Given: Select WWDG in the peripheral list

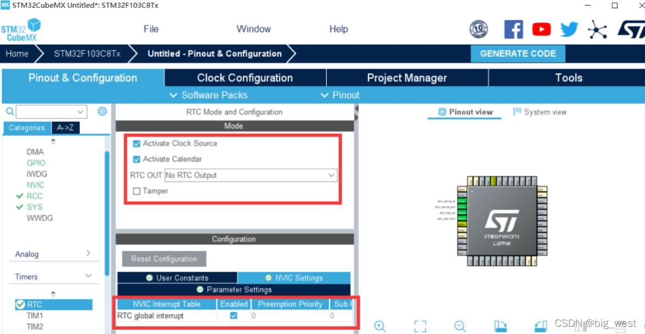Looking at the screenshot, I should pos(40,218).
